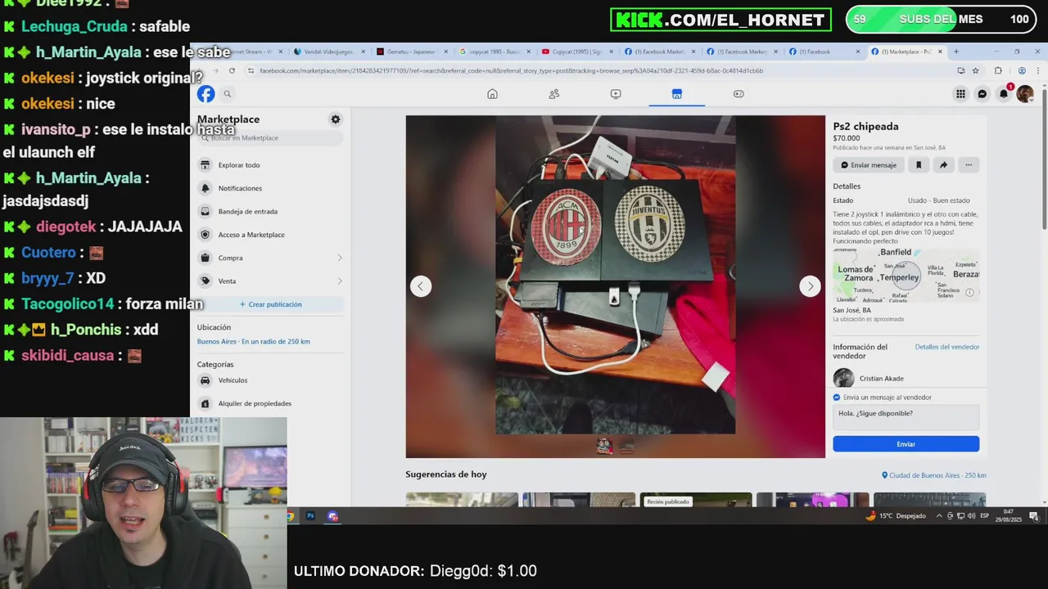Open taskbar volume icon

[x=970, y=516]
